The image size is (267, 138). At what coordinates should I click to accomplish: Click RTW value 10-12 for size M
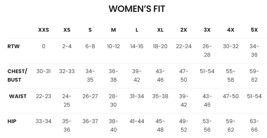[x=114, y=47]
